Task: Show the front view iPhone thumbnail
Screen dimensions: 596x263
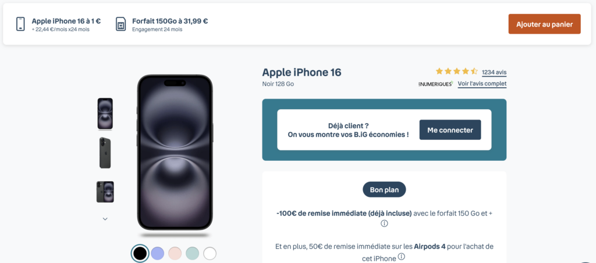Action: pos(105,114)
